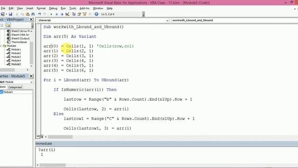Open dropdown arrow next to Excel icon
The image size is (298, 168).
click(x=7, y=14)
